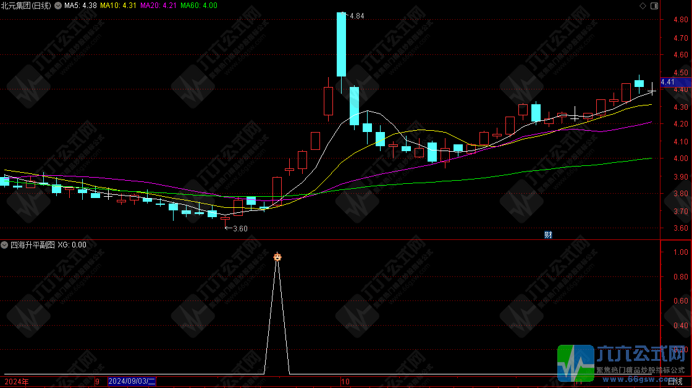
Task: Click the MA20 magenta moving average label
Action: [159, 6]
